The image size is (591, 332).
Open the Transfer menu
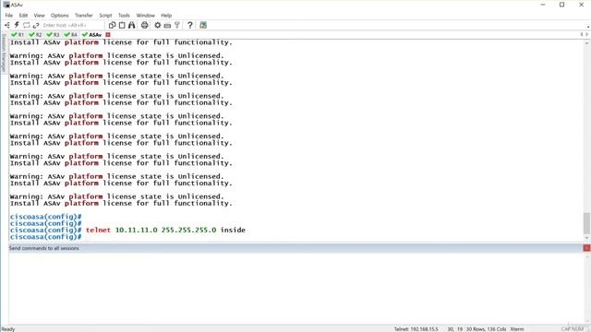pyautogui.click(x=84, y=16)
